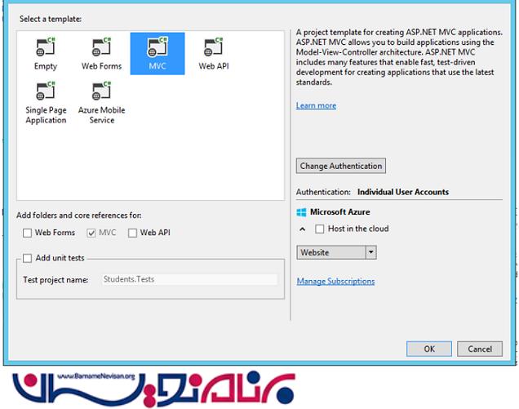Confirm the dialog with OK
This screenshot has width=519, height=409.
click(429, 349)
